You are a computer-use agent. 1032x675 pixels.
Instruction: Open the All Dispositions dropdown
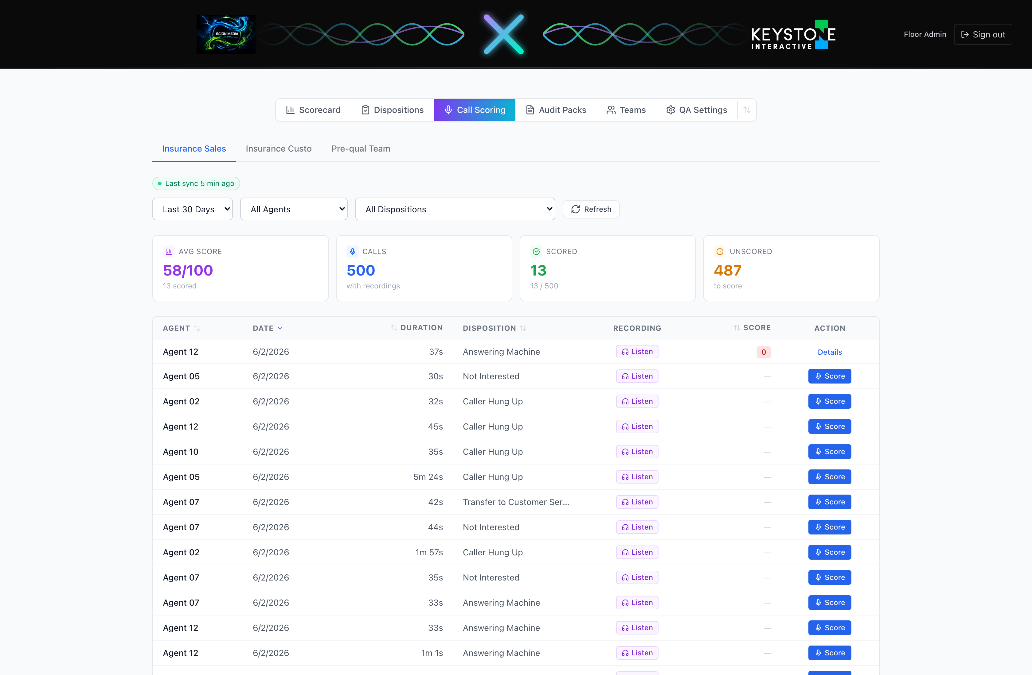coord(455,209)
